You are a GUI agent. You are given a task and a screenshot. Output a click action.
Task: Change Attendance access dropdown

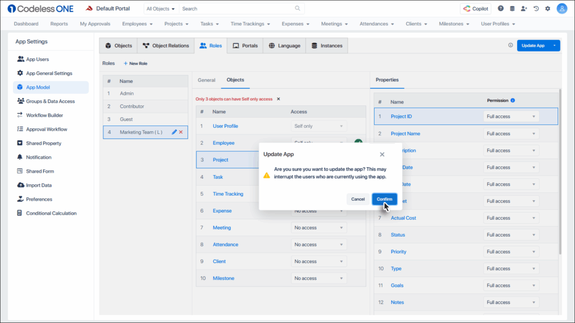[x=319, y=244]
